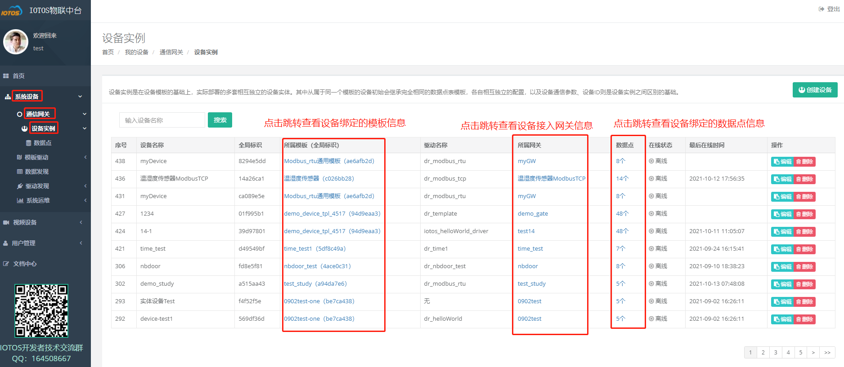Expand the 模板驱动 submenu arrow

[x=85, y=157]
